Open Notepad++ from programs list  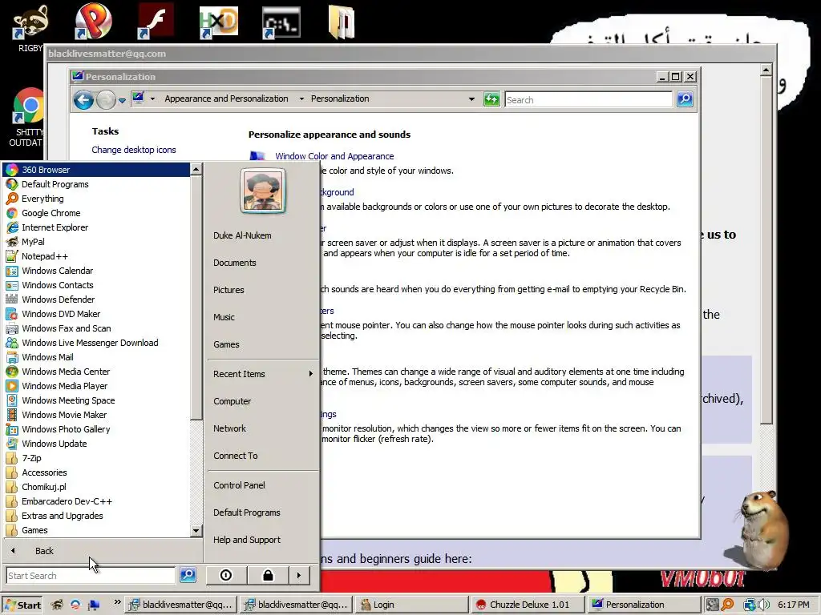96,256
